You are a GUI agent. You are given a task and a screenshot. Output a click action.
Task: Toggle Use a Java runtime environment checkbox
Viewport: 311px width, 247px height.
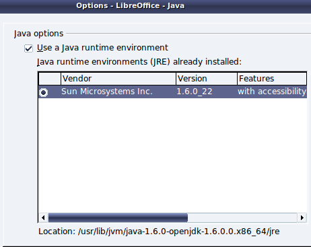click(x=28, y=48)
